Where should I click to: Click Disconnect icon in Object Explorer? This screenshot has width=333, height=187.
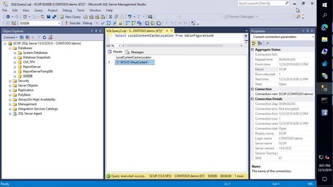tap(28, 37)
